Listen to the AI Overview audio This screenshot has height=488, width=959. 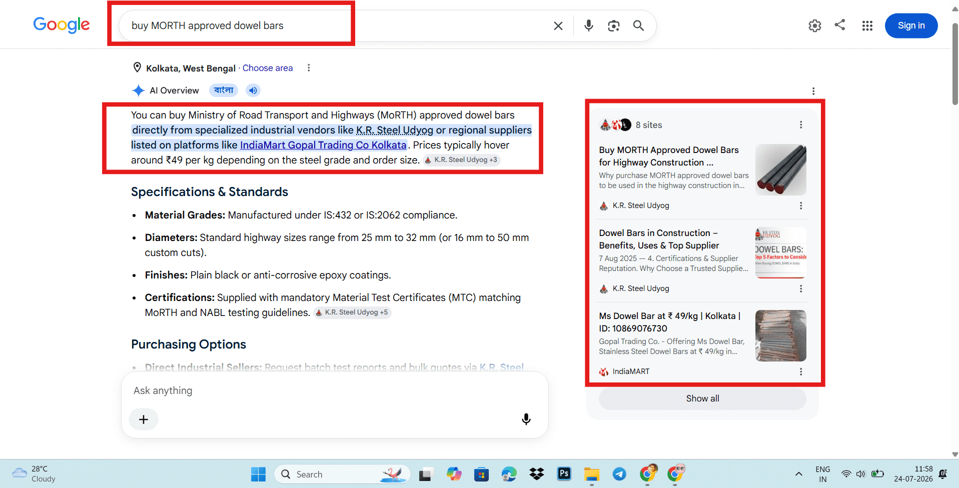253,90
